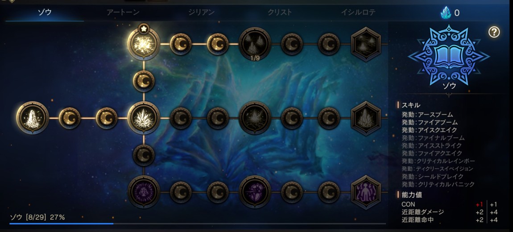Click the 発動：アースブーム skill entry

[x=427, y=115]
